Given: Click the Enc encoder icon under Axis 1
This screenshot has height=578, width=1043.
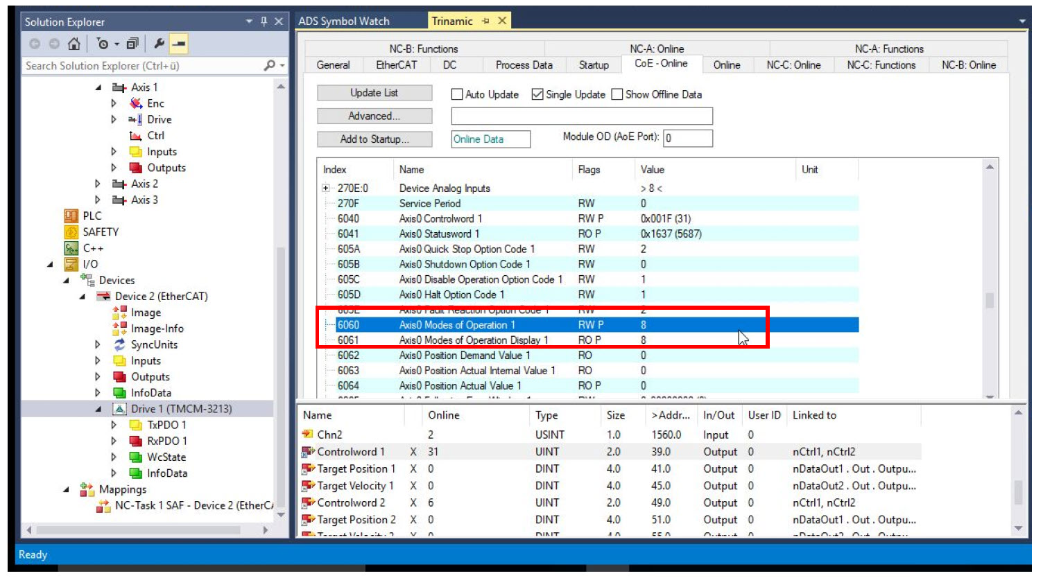Looking at the screenshot, I should (136, 103).
